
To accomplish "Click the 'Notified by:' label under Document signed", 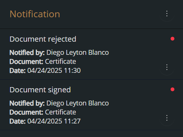I will 27,103.
